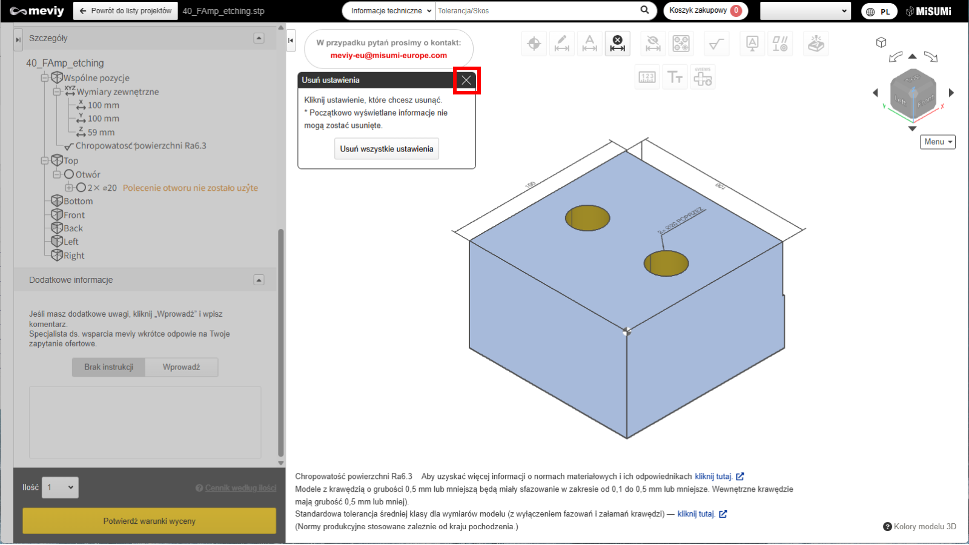This screenshot has width=969, height=545.
Task: Open the Ilość quantity dropdown
Action: pos(60,487)
